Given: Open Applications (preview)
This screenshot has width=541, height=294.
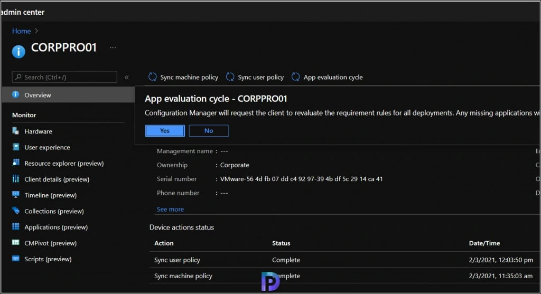Looking at the screenshot, I should [x=56, y=227].
